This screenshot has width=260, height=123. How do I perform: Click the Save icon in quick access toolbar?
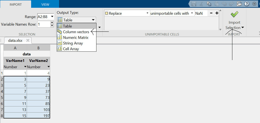pos(194,4)
